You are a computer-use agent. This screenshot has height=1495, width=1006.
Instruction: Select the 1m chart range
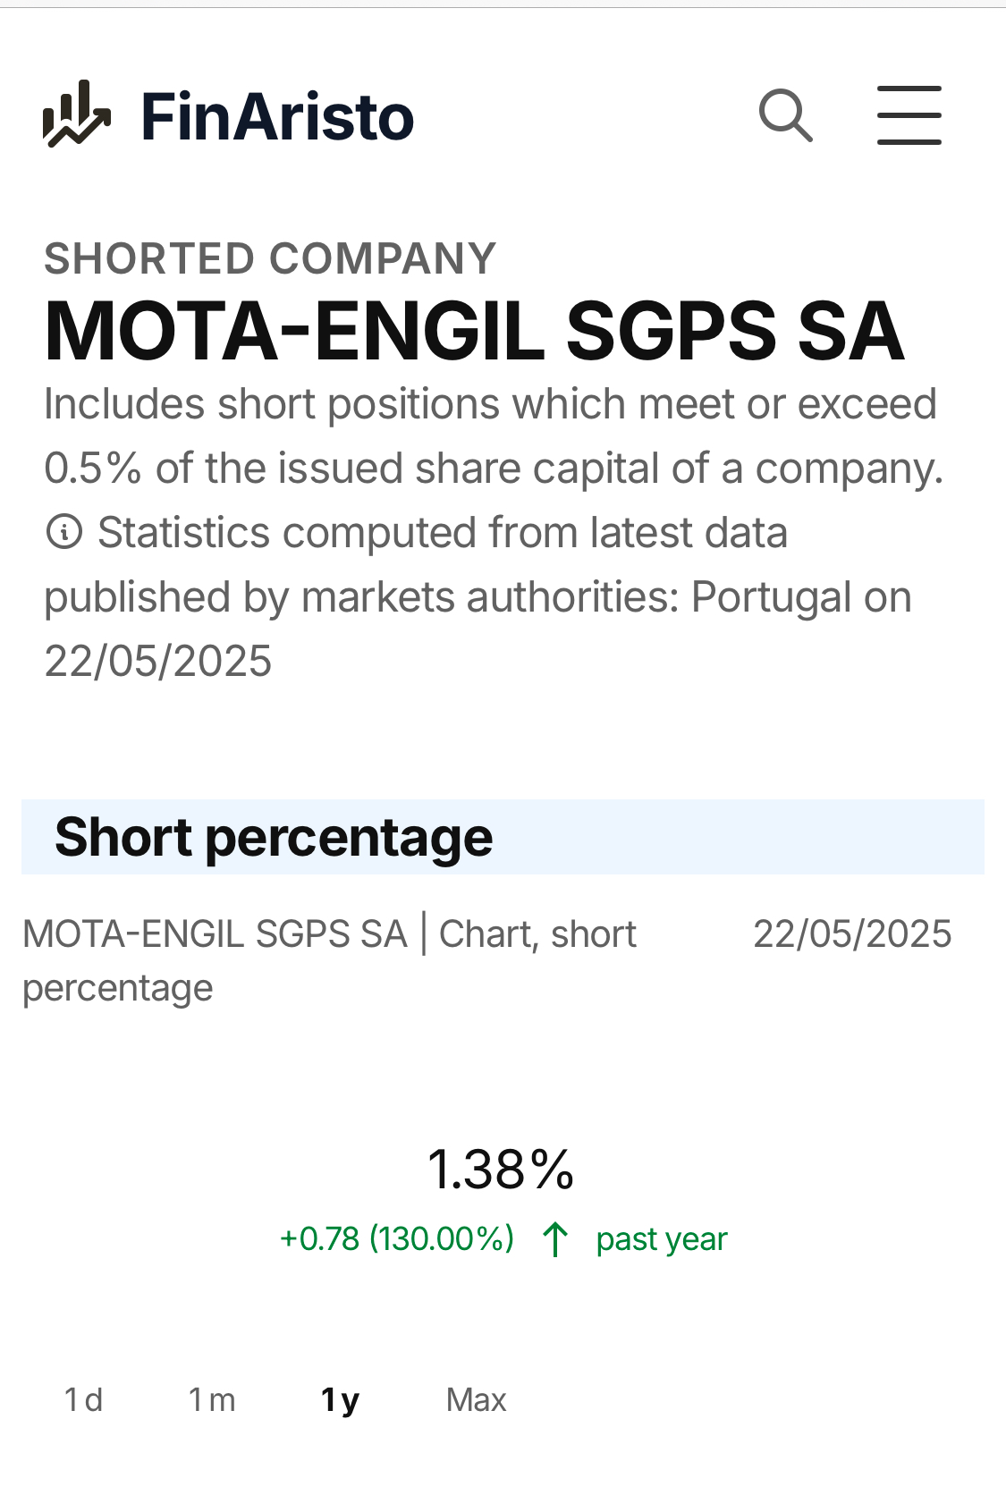coord(212,1399)
